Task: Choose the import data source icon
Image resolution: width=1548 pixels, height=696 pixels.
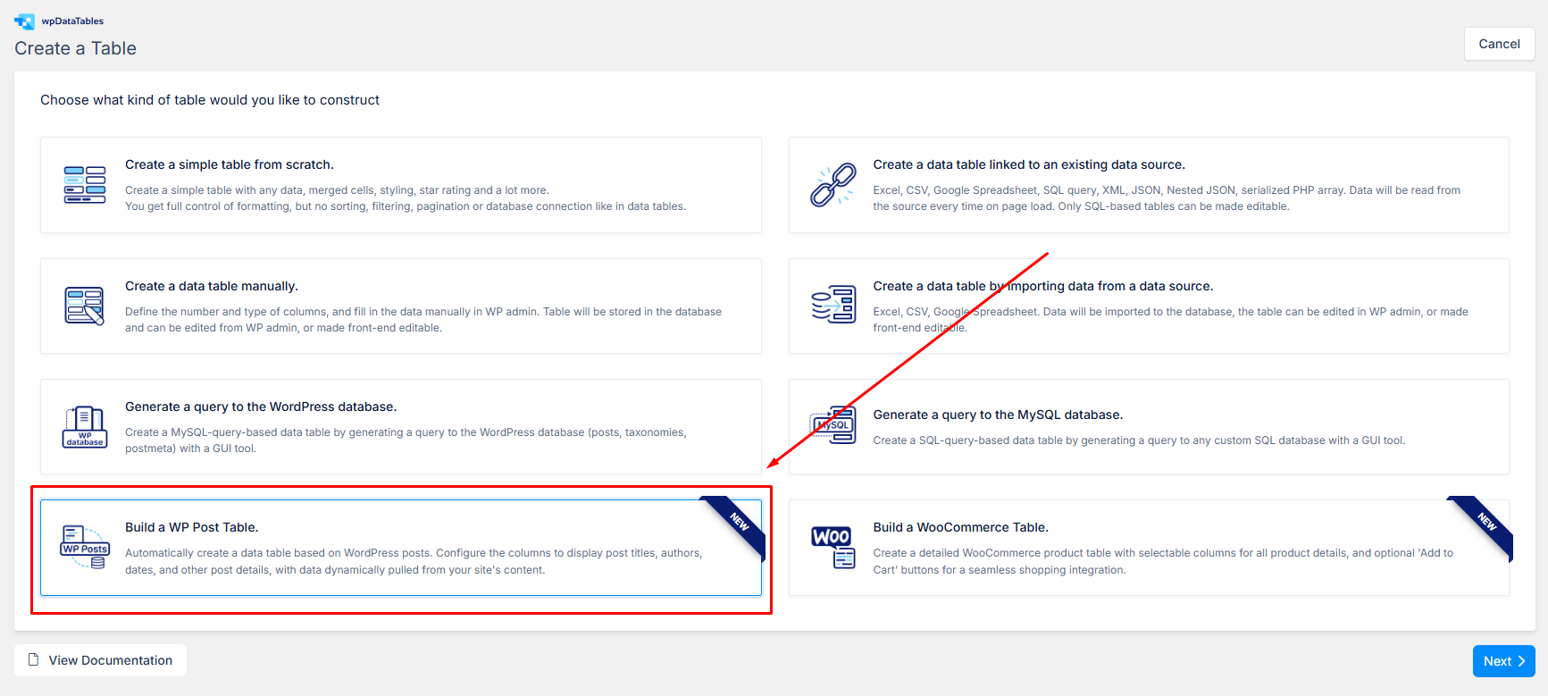Action: pyautogui.click(x=833, y=306)
